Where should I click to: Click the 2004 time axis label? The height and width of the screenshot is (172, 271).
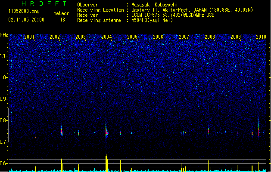point(106,37)
